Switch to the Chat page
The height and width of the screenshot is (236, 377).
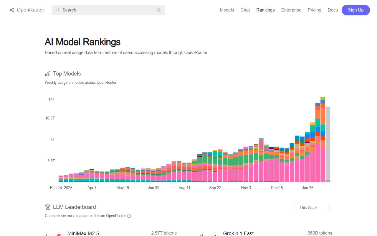pyautogui.click(x=245, y=10)
